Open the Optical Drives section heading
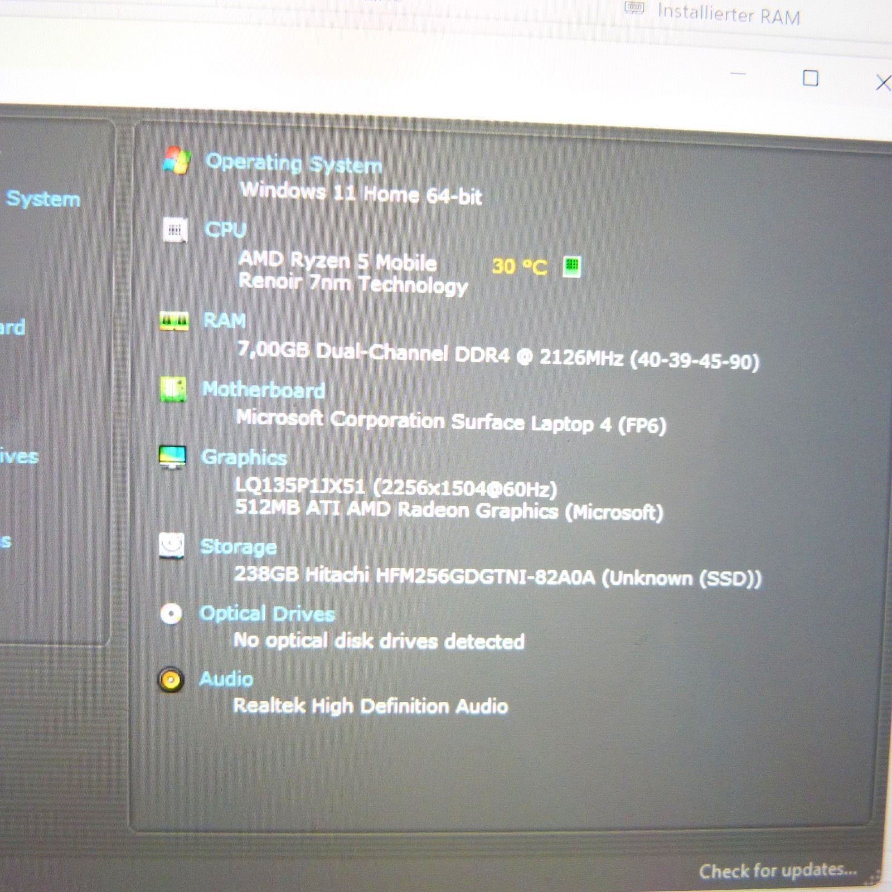Viewport: 892px width, 892px height. [267, 613]
